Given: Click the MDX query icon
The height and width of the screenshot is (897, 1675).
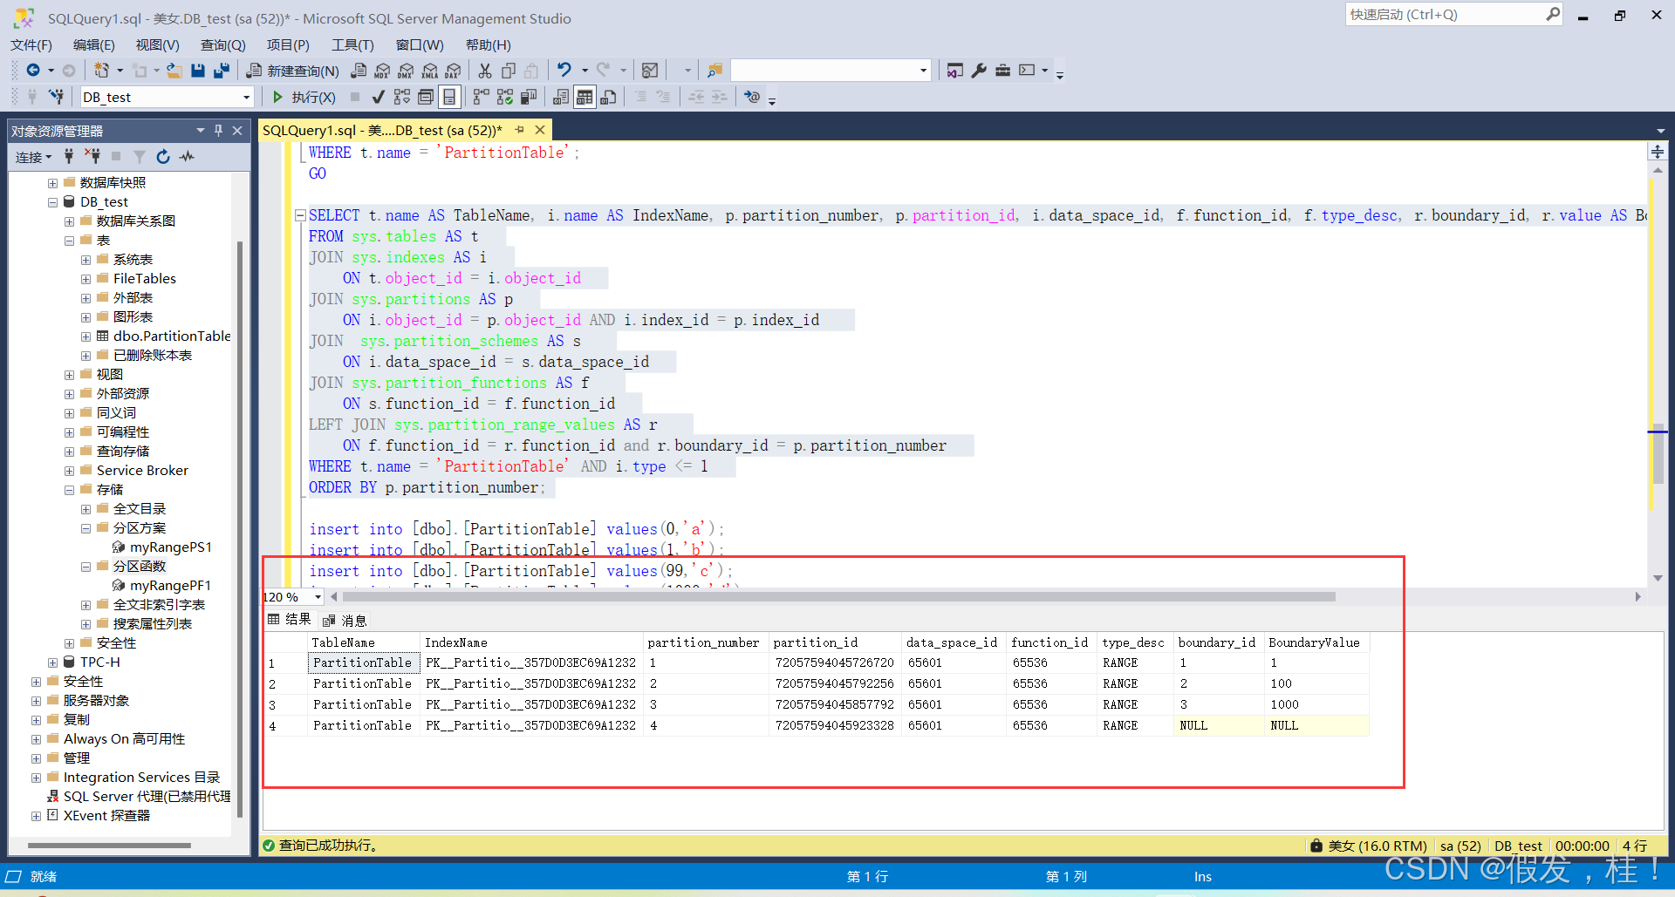Looking at the screenshot, I should pyautogui.click(x=382, y=71).
